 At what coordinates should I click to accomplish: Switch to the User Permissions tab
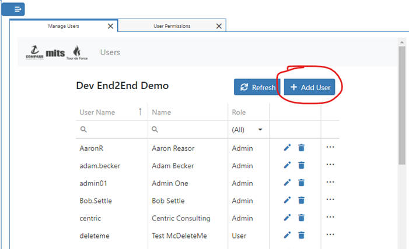point(172,26)
